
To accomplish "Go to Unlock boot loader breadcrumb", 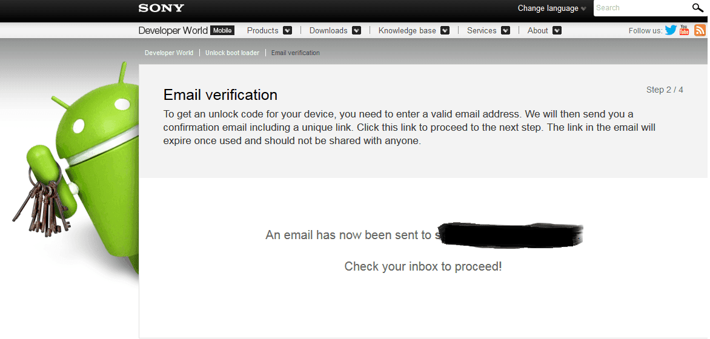I will coord(232,53).
